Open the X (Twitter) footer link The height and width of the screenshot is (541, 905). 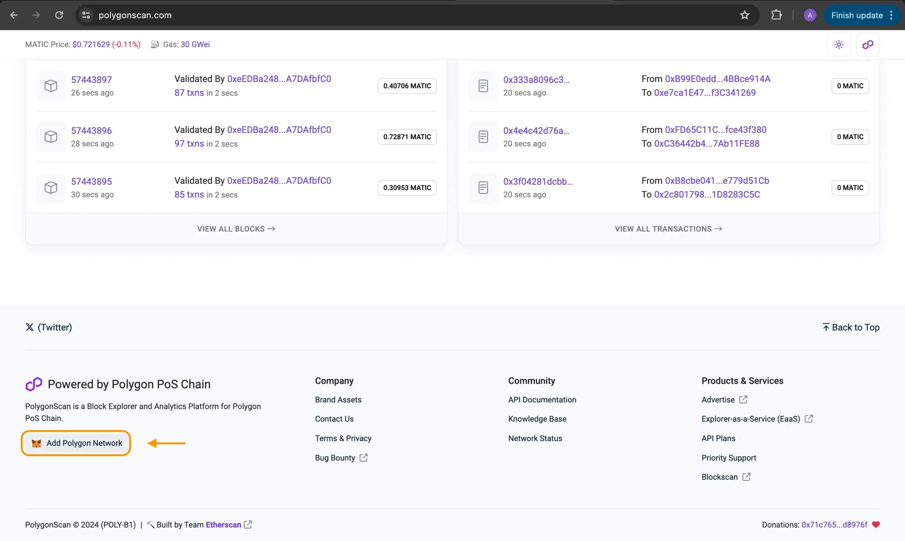(x=48, y=327)
